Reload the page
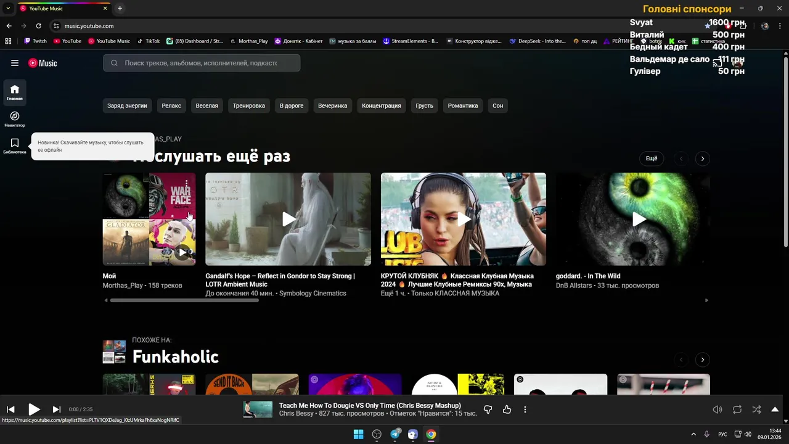This screenshot has height=444, width=789. pyautogui.click(x=38, y=26)
